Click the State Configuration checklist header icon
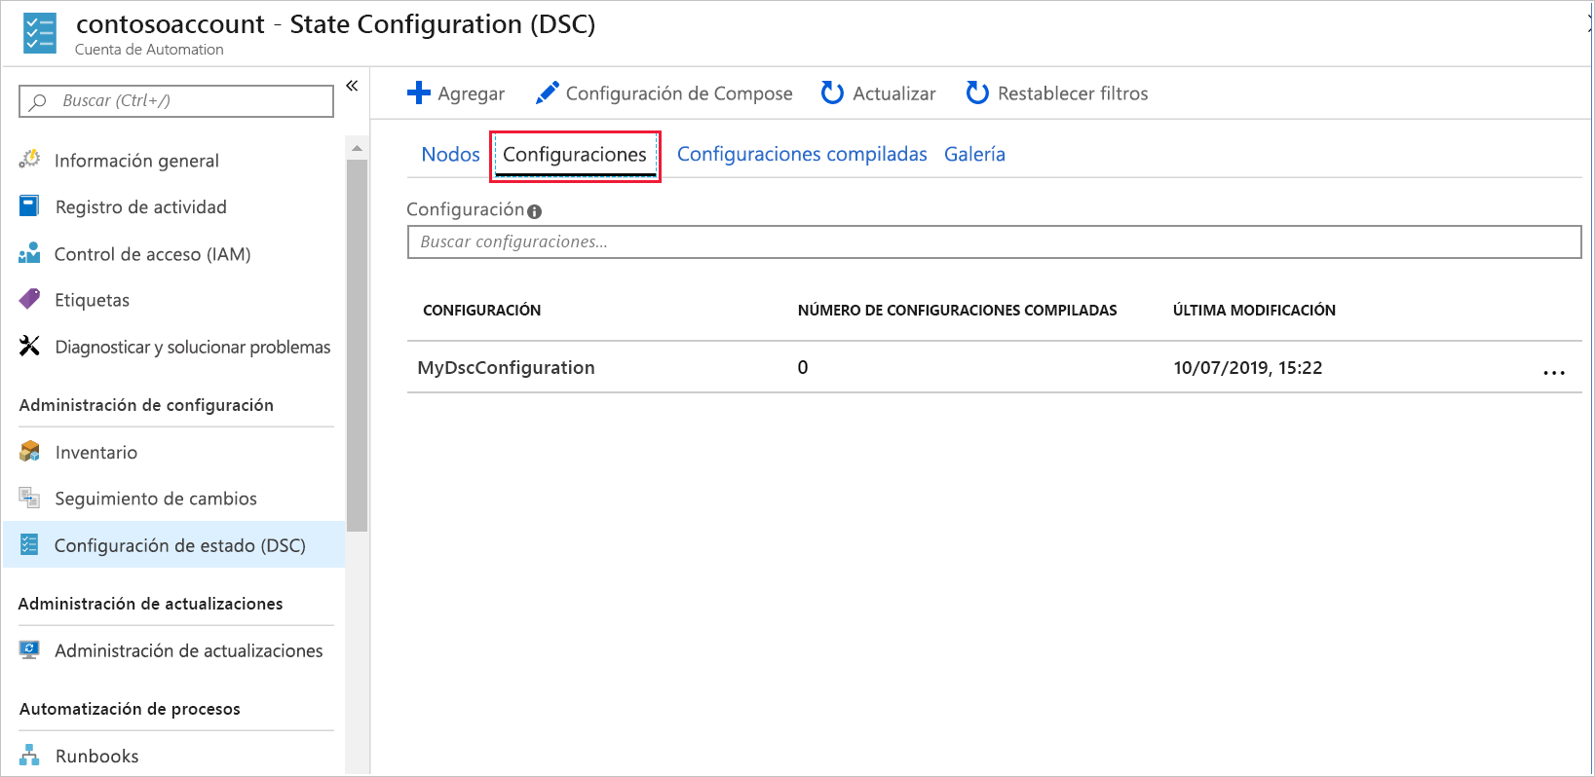Viewport: 1595px width, 777px height. [40, 33]
